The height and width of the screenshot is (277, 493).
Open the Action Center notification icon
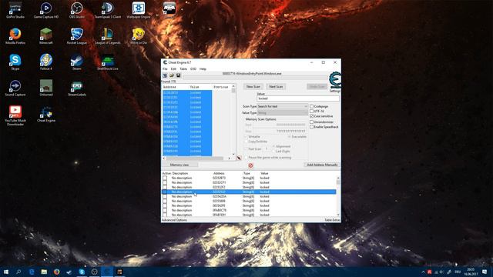click(x=485, y=272)
